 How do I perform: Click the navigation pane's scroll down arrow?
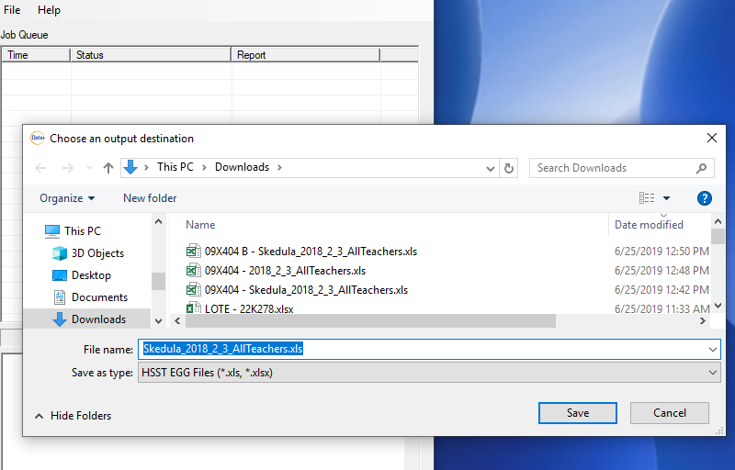(x=158, y=321)
